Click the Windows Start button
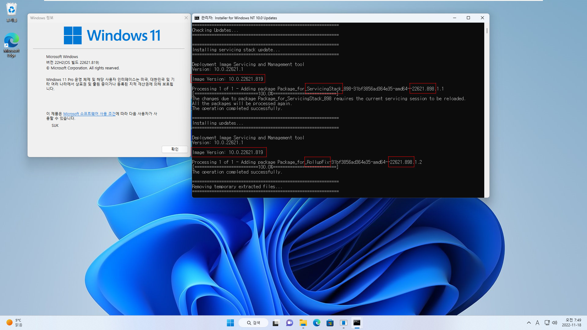Viewport: 587px width, 330px height. click(230, 322)
